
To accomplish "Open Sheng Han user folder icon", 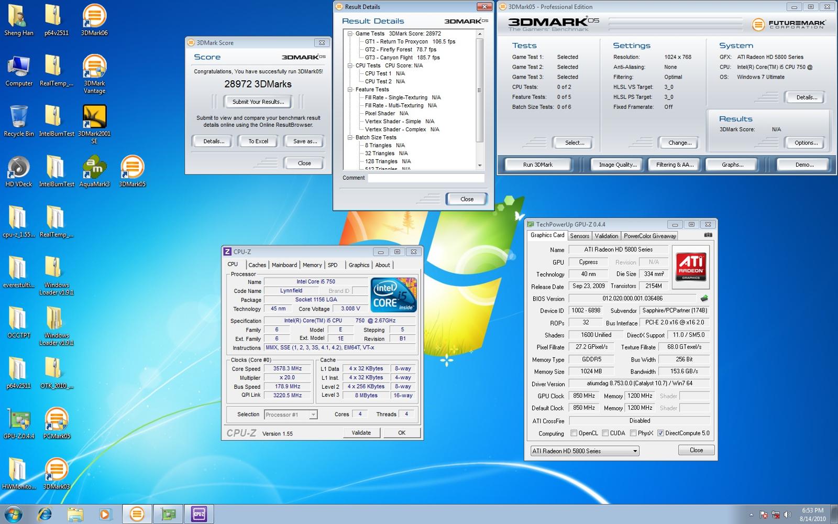I will pos(19,20).
